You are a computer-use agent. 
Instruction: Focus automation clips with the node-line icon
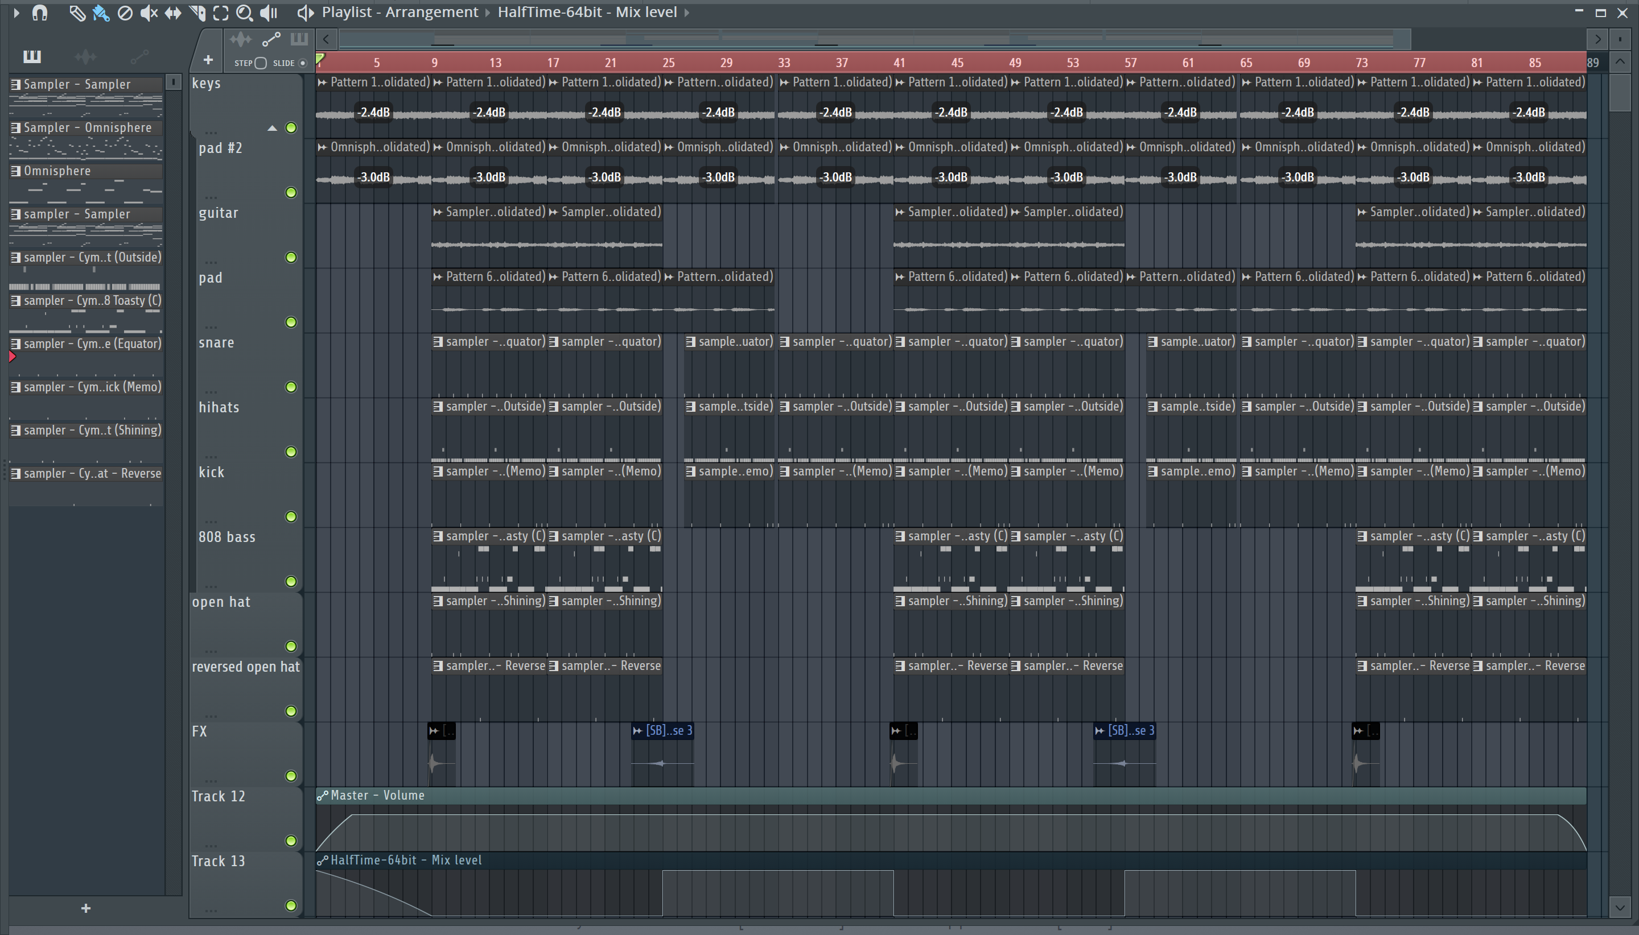tap(271, 40)
